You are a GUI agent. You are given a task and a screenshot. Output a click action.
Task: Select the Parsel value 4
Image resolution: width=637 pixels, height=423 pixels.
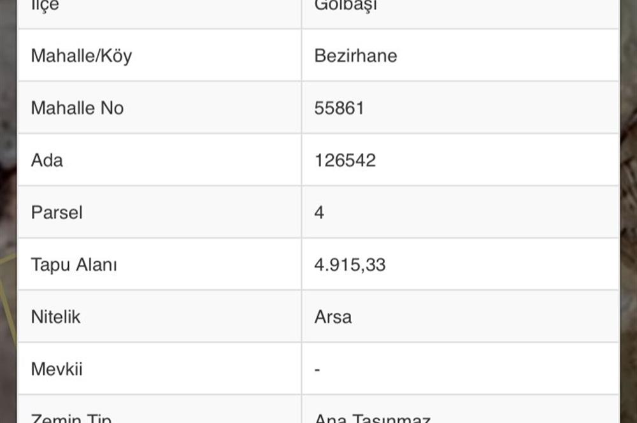coord(319,213)
